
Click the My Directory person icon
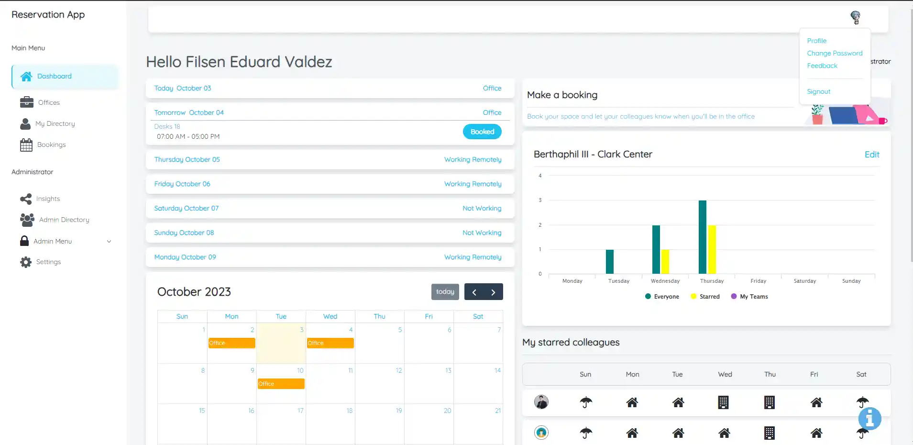click(25, 123)
